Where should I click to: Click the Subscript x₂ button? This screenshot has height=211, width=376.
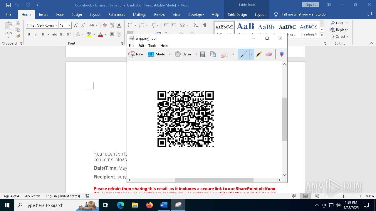[x=62, y=34]
